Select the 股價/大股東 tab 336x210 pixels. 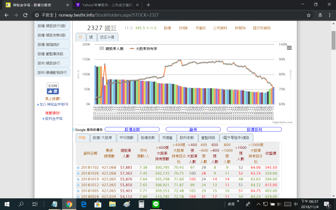tap(103, 138)
